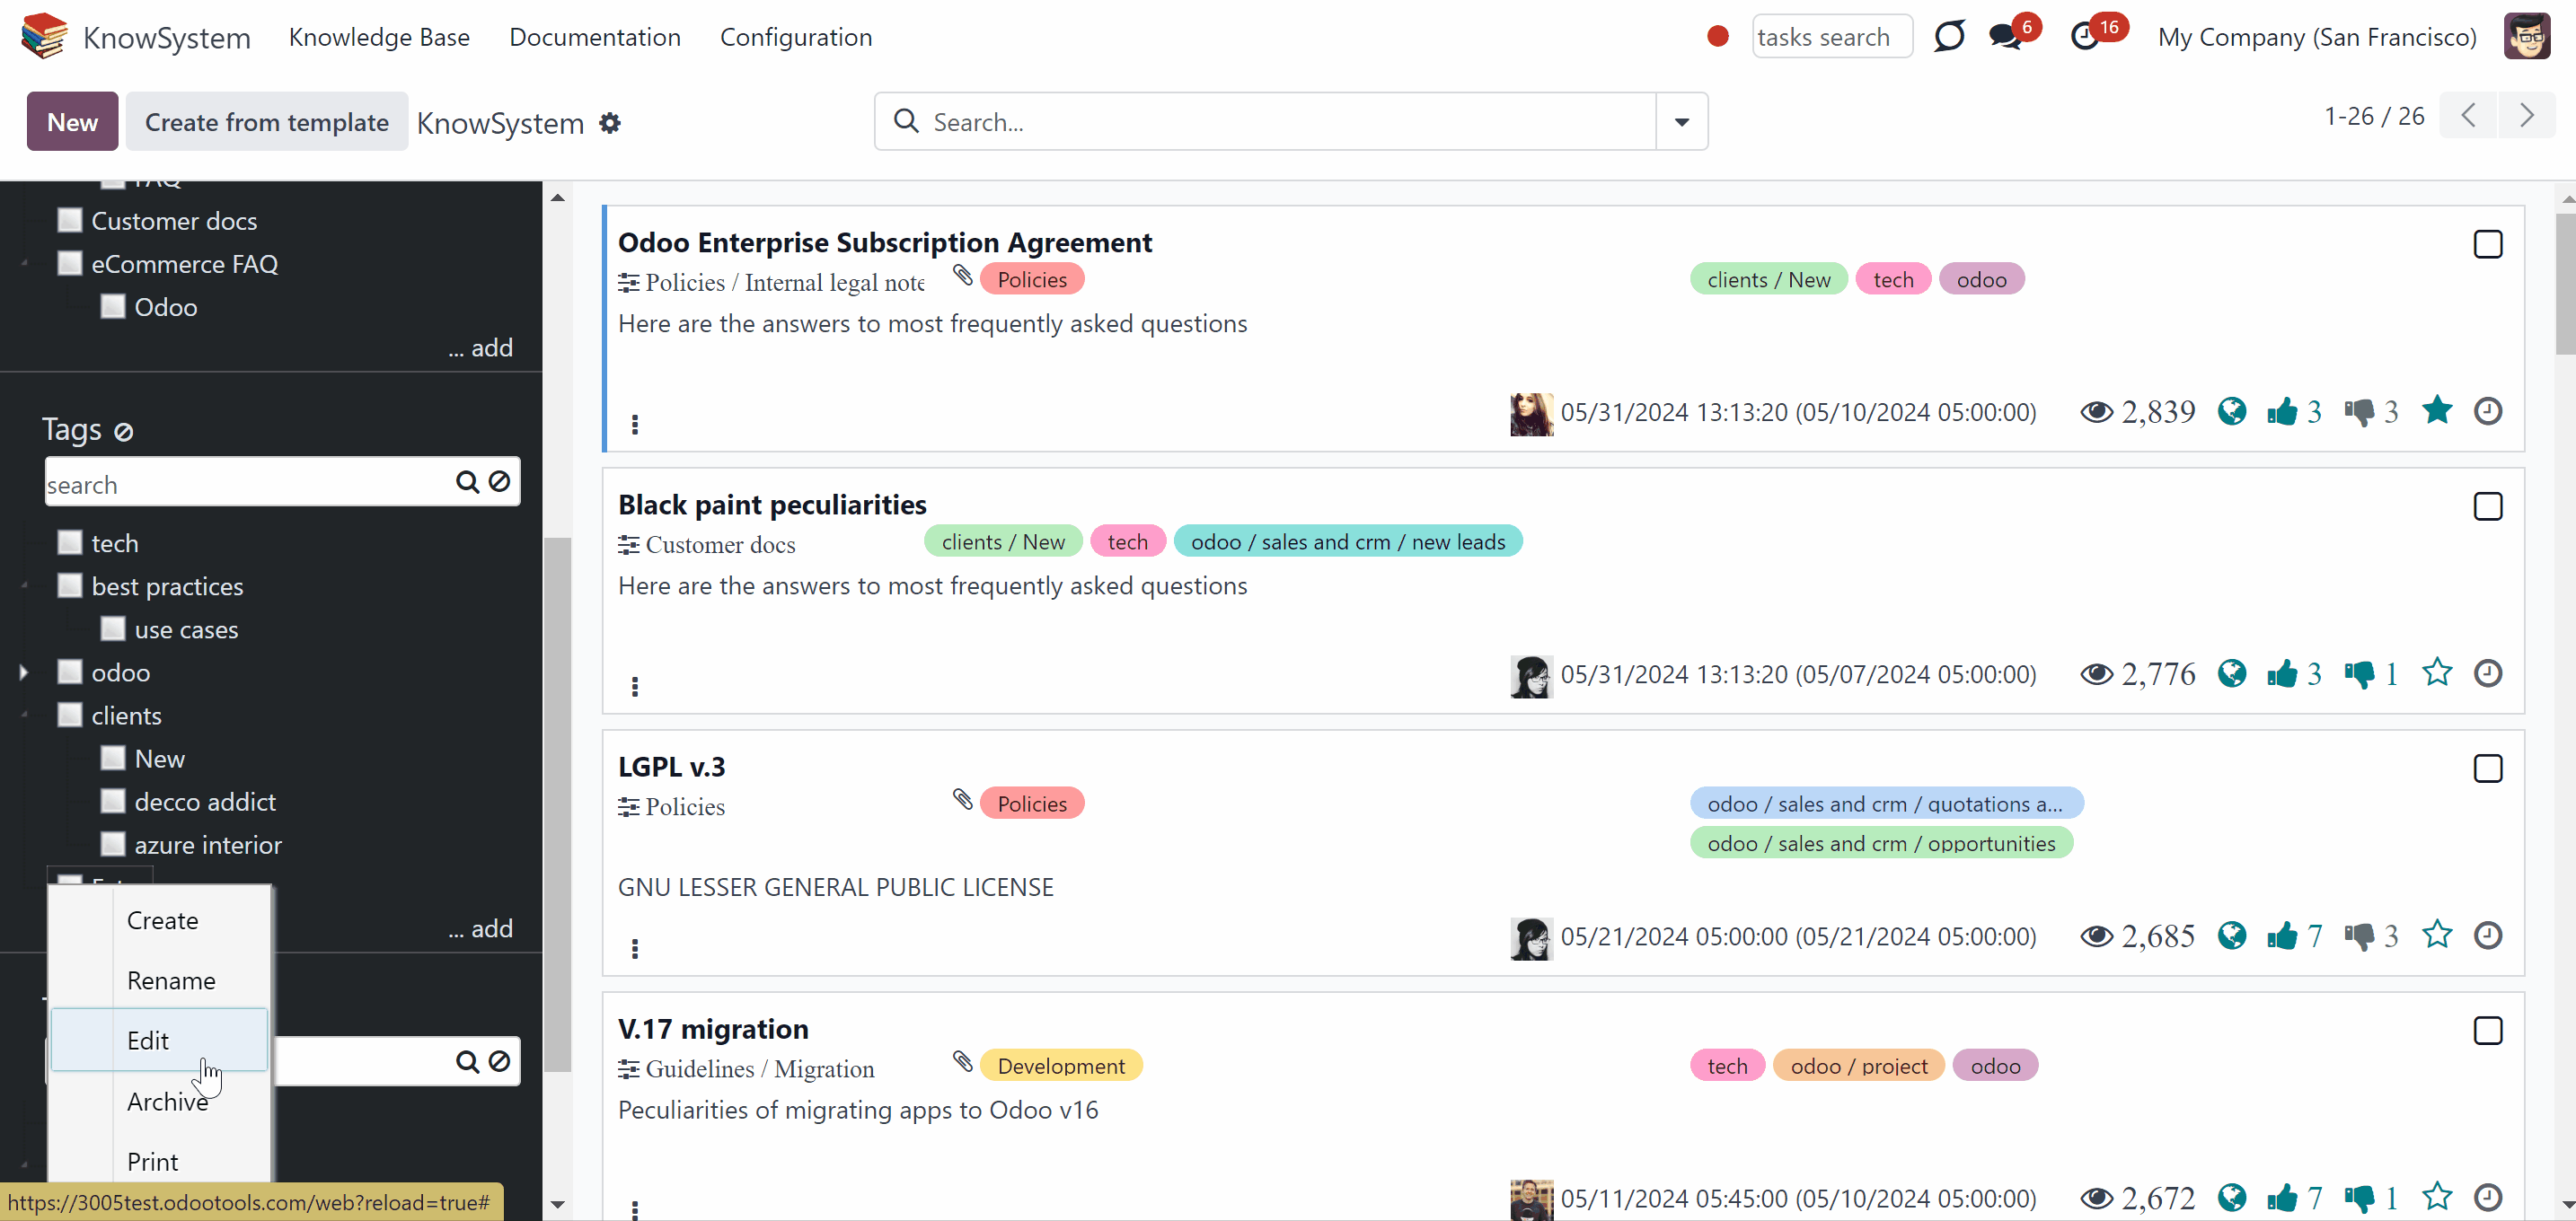Open the Knowledge Base menu

[379, 37]
